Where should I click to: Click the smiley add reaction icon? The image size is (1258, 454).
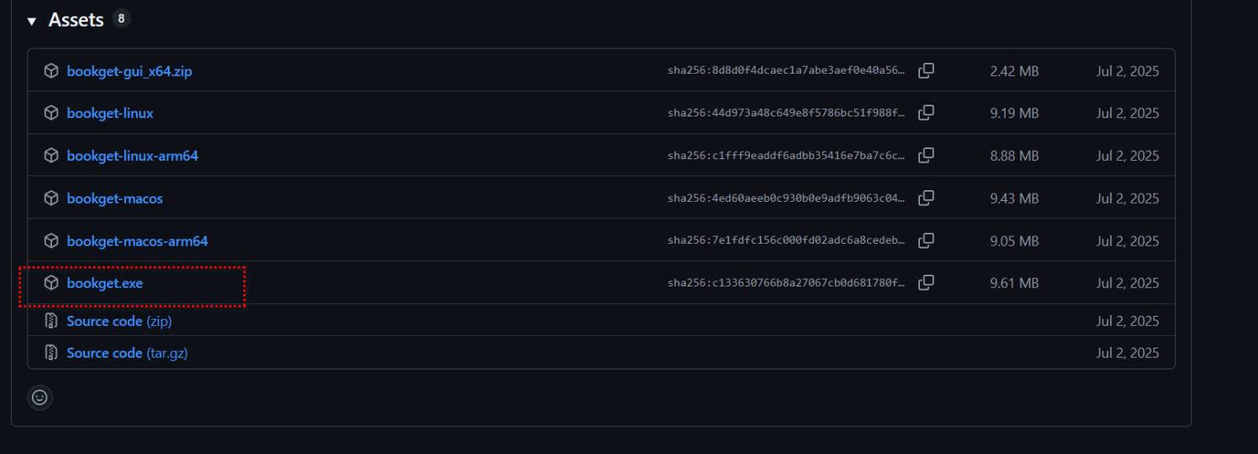tap(39, 398)
